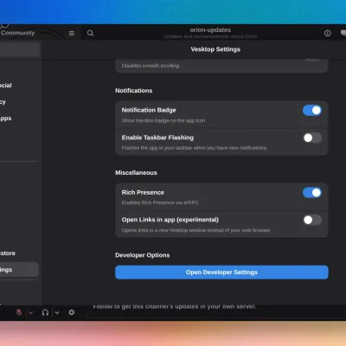Click 'Show mention badge on the app icon' text

tap(163, 120)
